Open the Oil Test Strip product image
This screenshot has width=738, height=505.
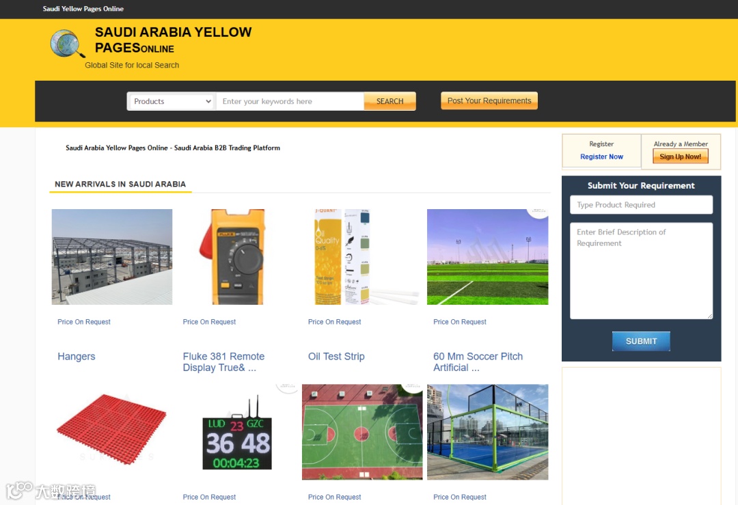pos(362,257)
